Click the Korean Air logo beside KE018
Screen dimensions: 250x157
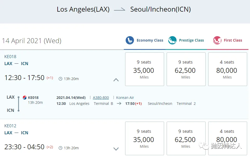point(25,98)
